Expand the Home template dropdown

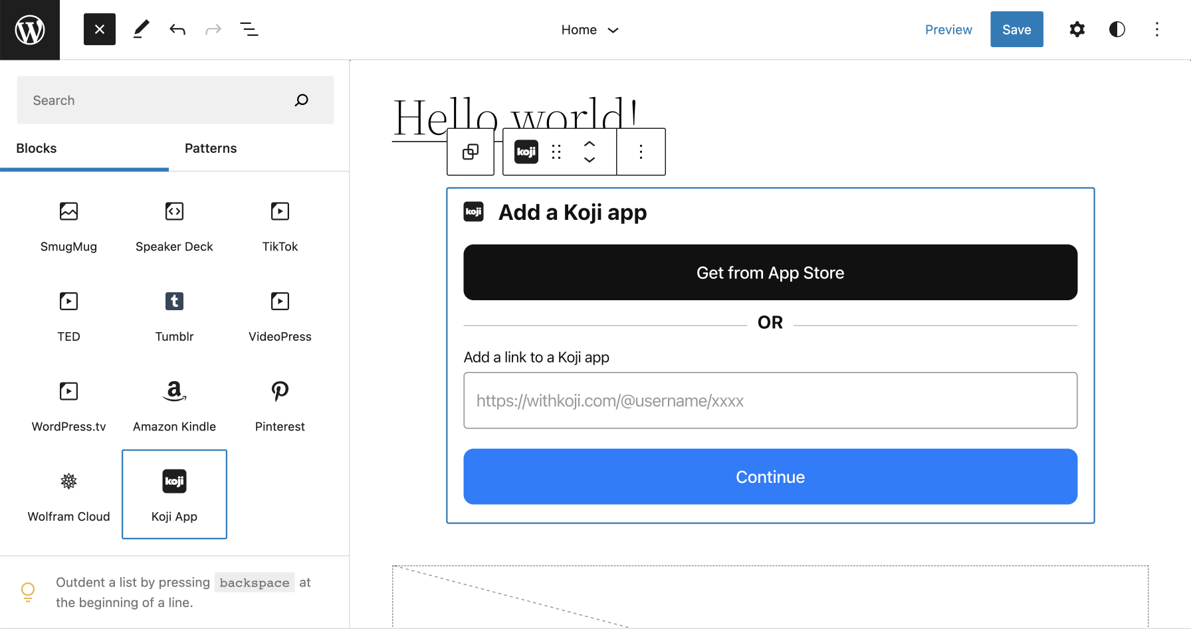click(x=590, y=30)
